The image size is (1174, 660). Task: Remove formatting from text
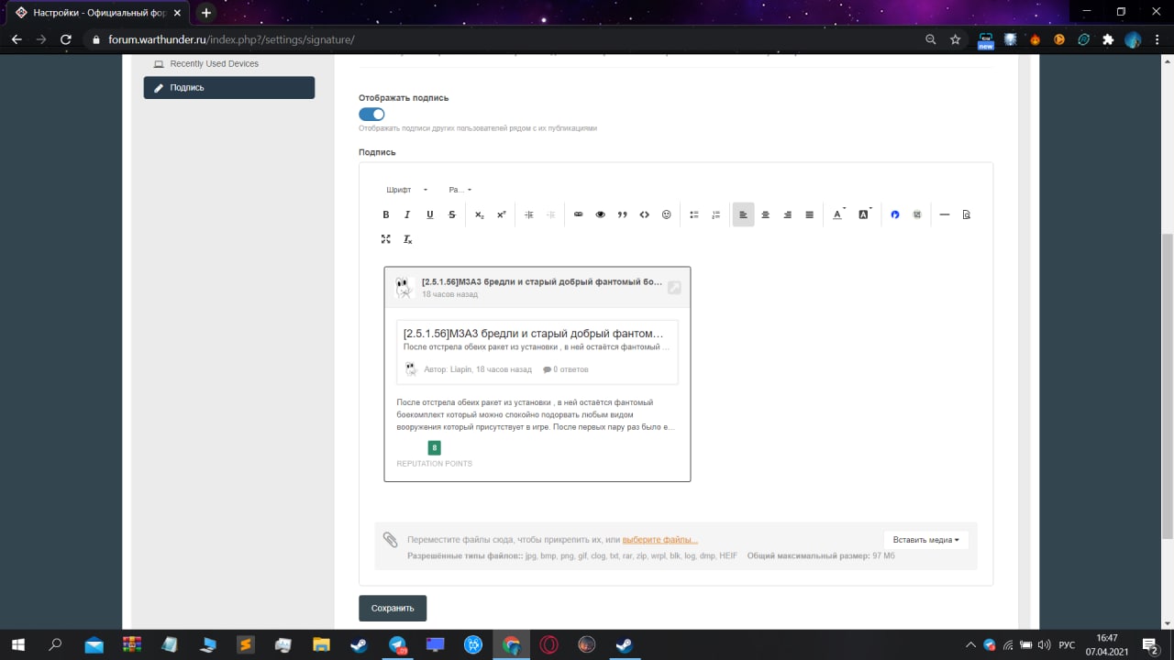408,239
